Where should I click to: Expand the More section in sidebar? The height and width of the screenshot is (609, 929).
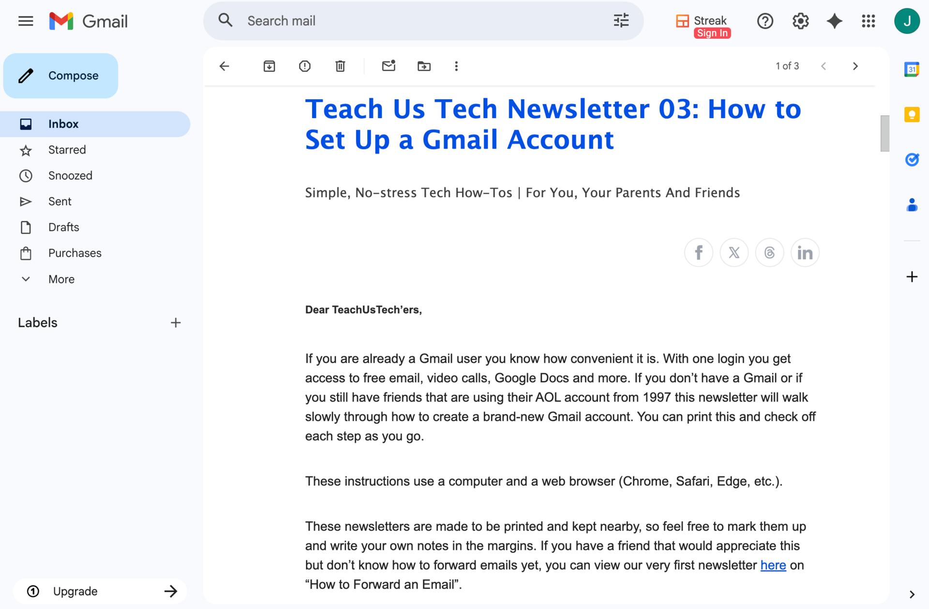(61, 279)
